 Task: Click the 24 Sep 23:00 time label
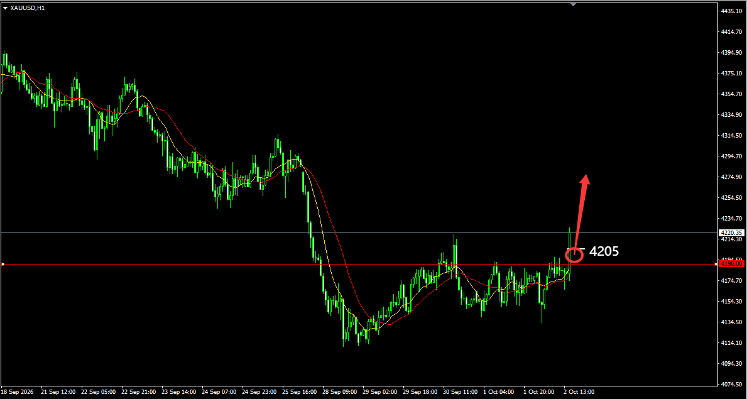(259, 392)
